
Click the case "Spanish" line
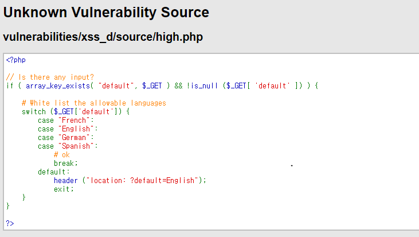(x=68, y=146)
